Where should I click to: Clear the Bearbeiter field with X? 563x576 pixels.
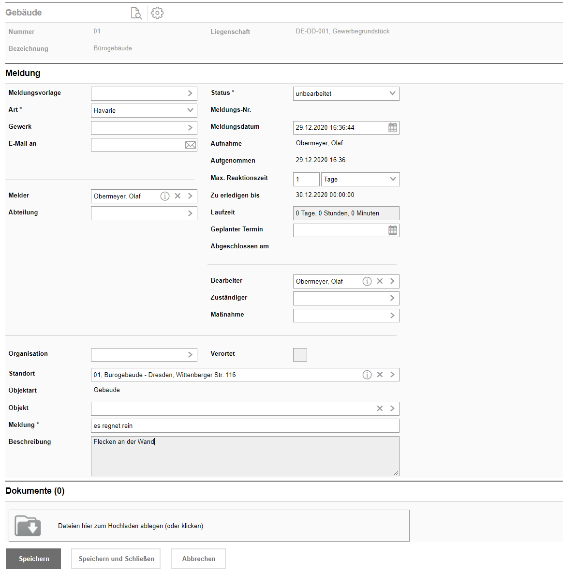coord(380,281)
